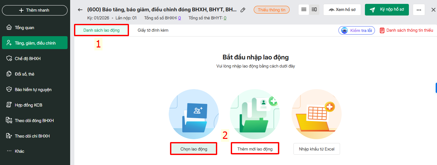Screen dimensions: 437x165
Task: Open Tổng quan home in the sidebar
Action: pyautogui.click(x=25, y=28)
